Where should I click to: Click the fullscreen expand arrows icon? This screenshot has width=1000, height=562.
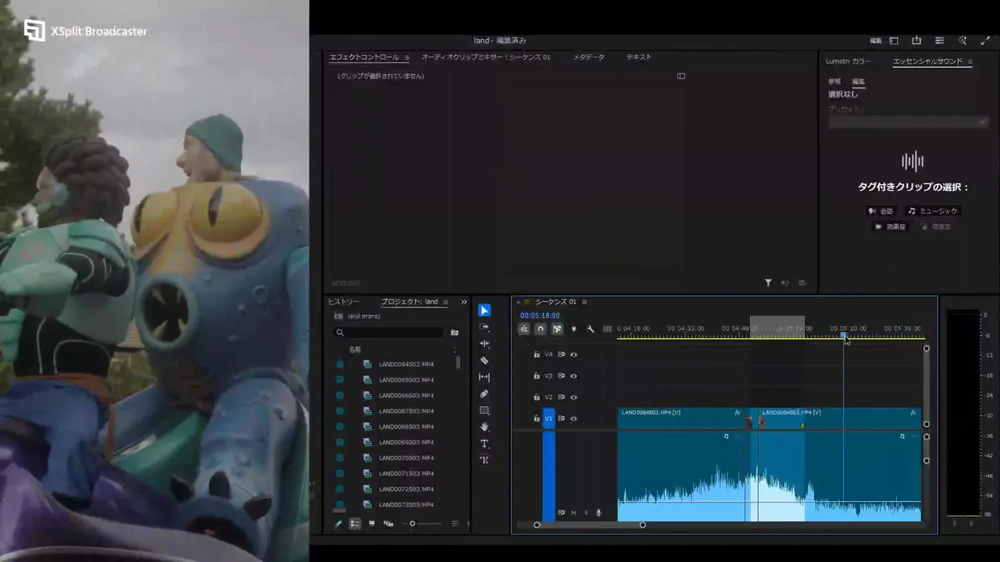(985, 41)
